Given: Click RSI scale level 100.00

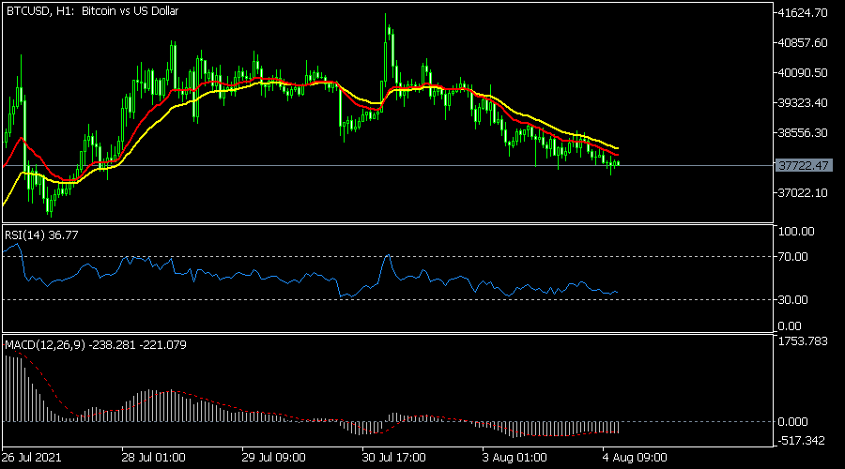Looking at the screenshot, I should [796, 232].
